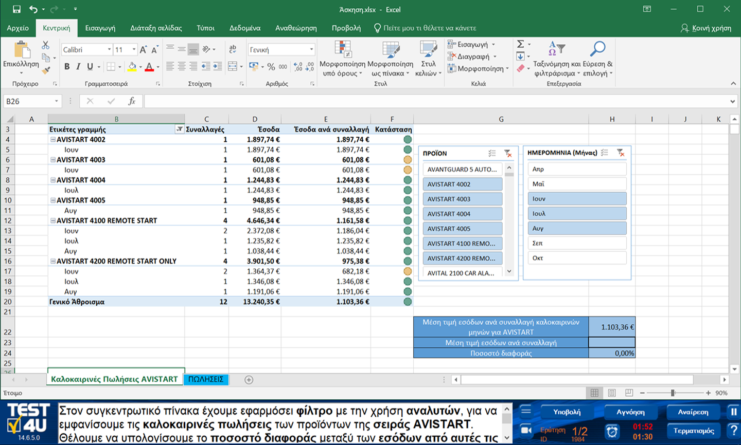
Task: Open the Αρχείο (File) tab
Action: tap(17, 28)
